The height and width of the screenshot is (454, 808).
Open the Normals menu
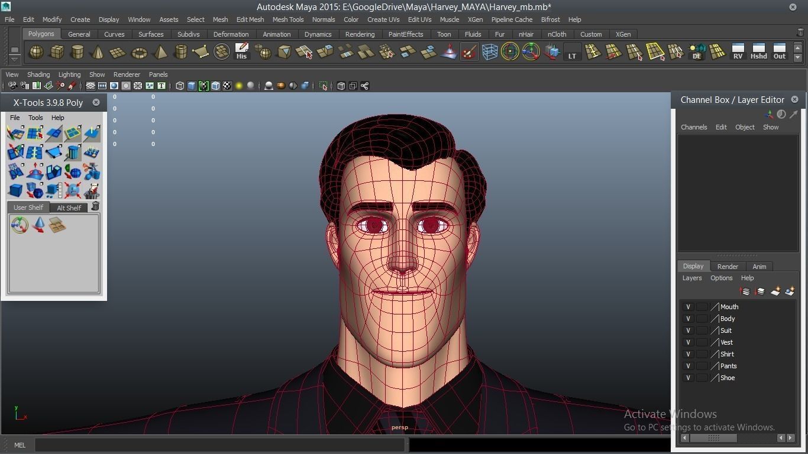(324, 20)
